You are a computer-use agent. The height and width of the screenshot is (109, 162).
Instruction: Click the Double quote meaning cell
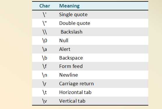tap(75, 23)
